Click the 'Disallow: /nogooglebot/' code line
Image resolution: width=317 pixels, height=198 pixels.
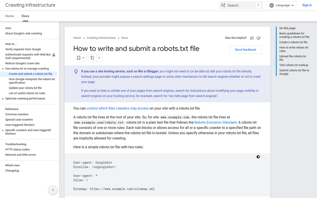94,167
